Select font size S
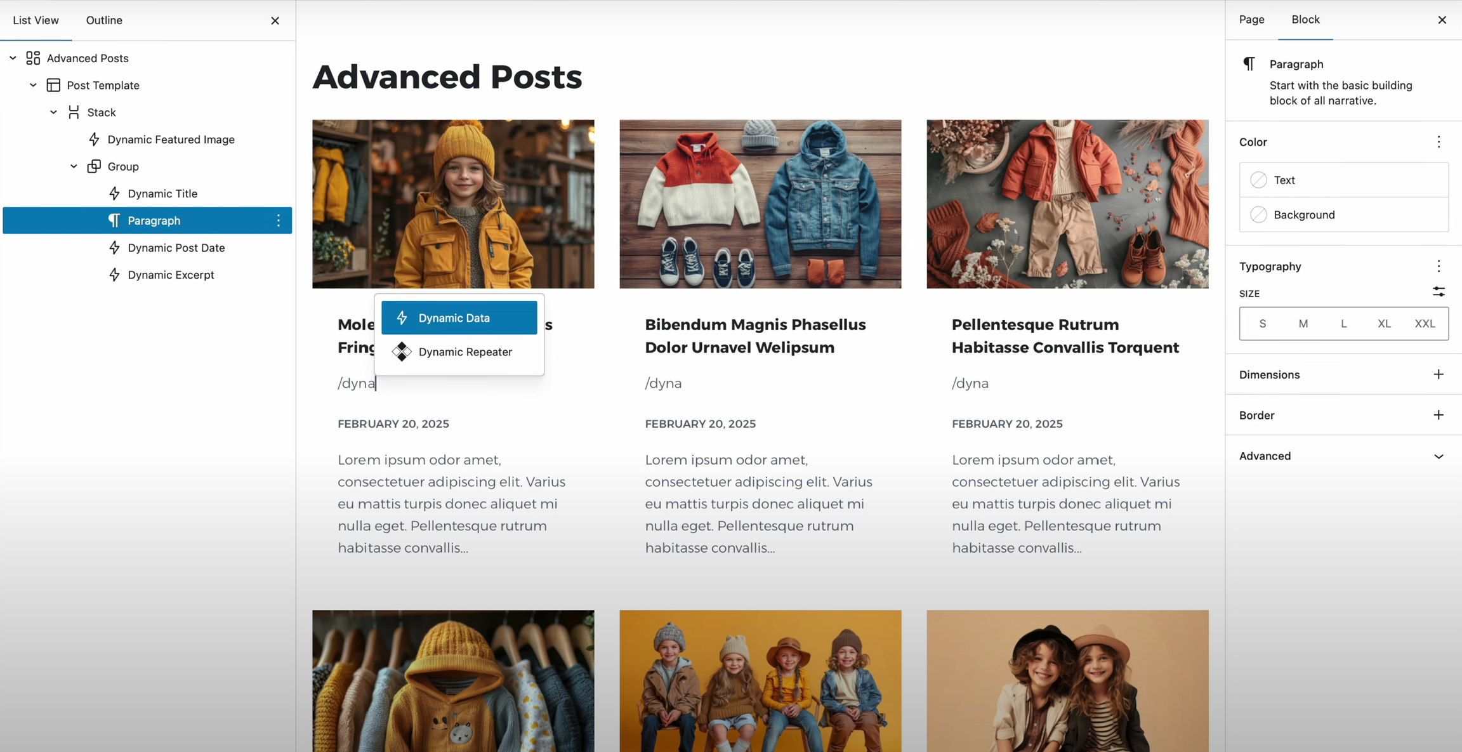The width and height of the screenshot is (1462, 752). click(x=1262, y=324)
